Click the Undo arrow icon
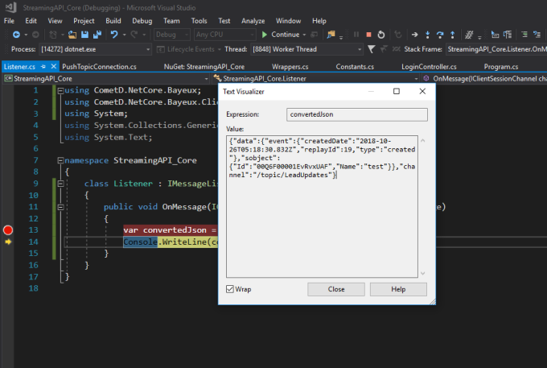547x368 pixels. (115, 35)
